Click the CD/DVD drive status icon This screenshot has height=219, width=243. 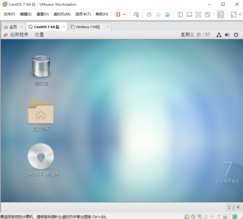[x=193, y=217]
